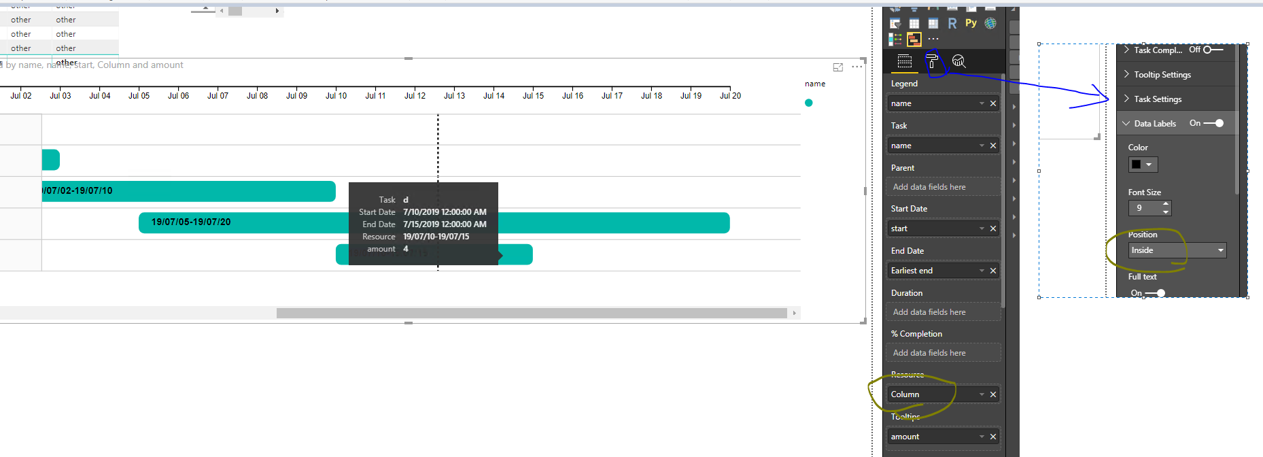Open Column field dropdown arrow
This screenshot has height=457, width=1263.
(x=982, y=394)
